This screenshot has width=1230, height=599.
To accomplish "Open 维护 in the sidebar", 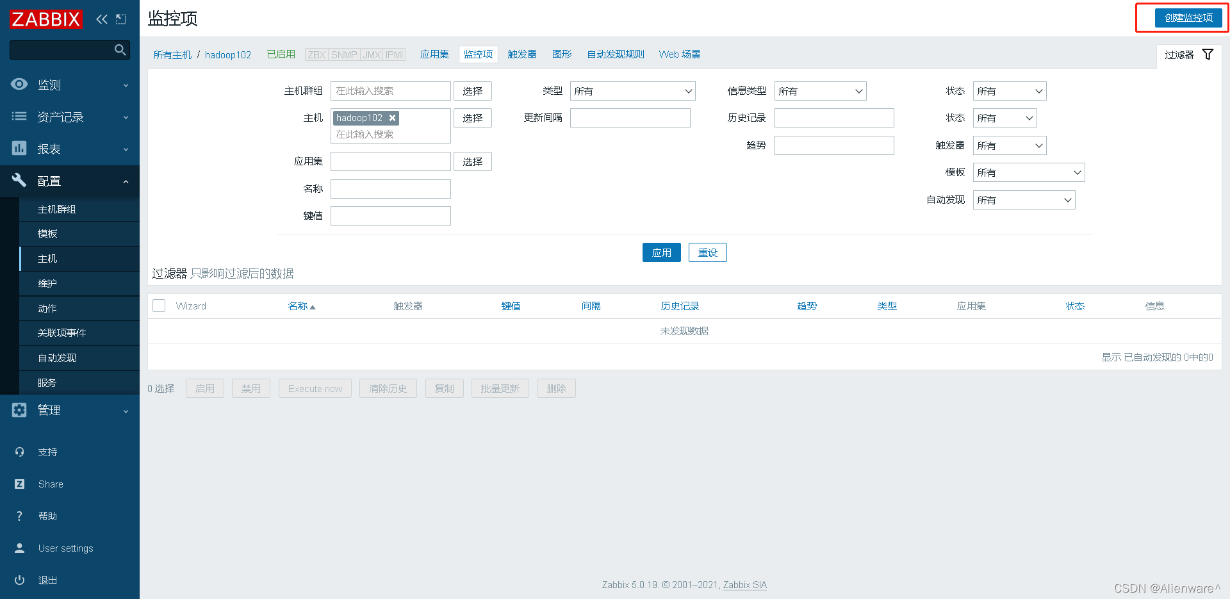I will pos(79,283).
